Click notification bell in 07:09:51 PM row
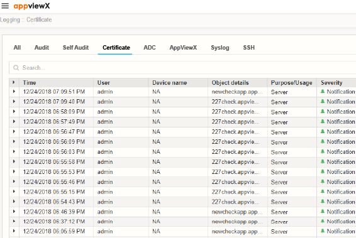 click(x=323, y=92)
